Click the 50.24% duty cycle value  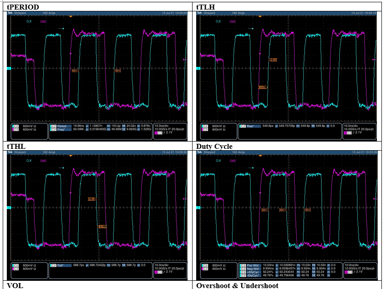268,272
